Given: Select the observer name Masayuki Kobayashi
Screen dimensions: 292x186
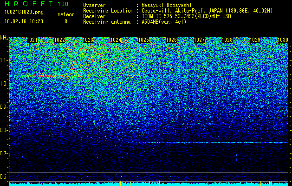Looking at the screenshot, I should [x=167, y=5].
